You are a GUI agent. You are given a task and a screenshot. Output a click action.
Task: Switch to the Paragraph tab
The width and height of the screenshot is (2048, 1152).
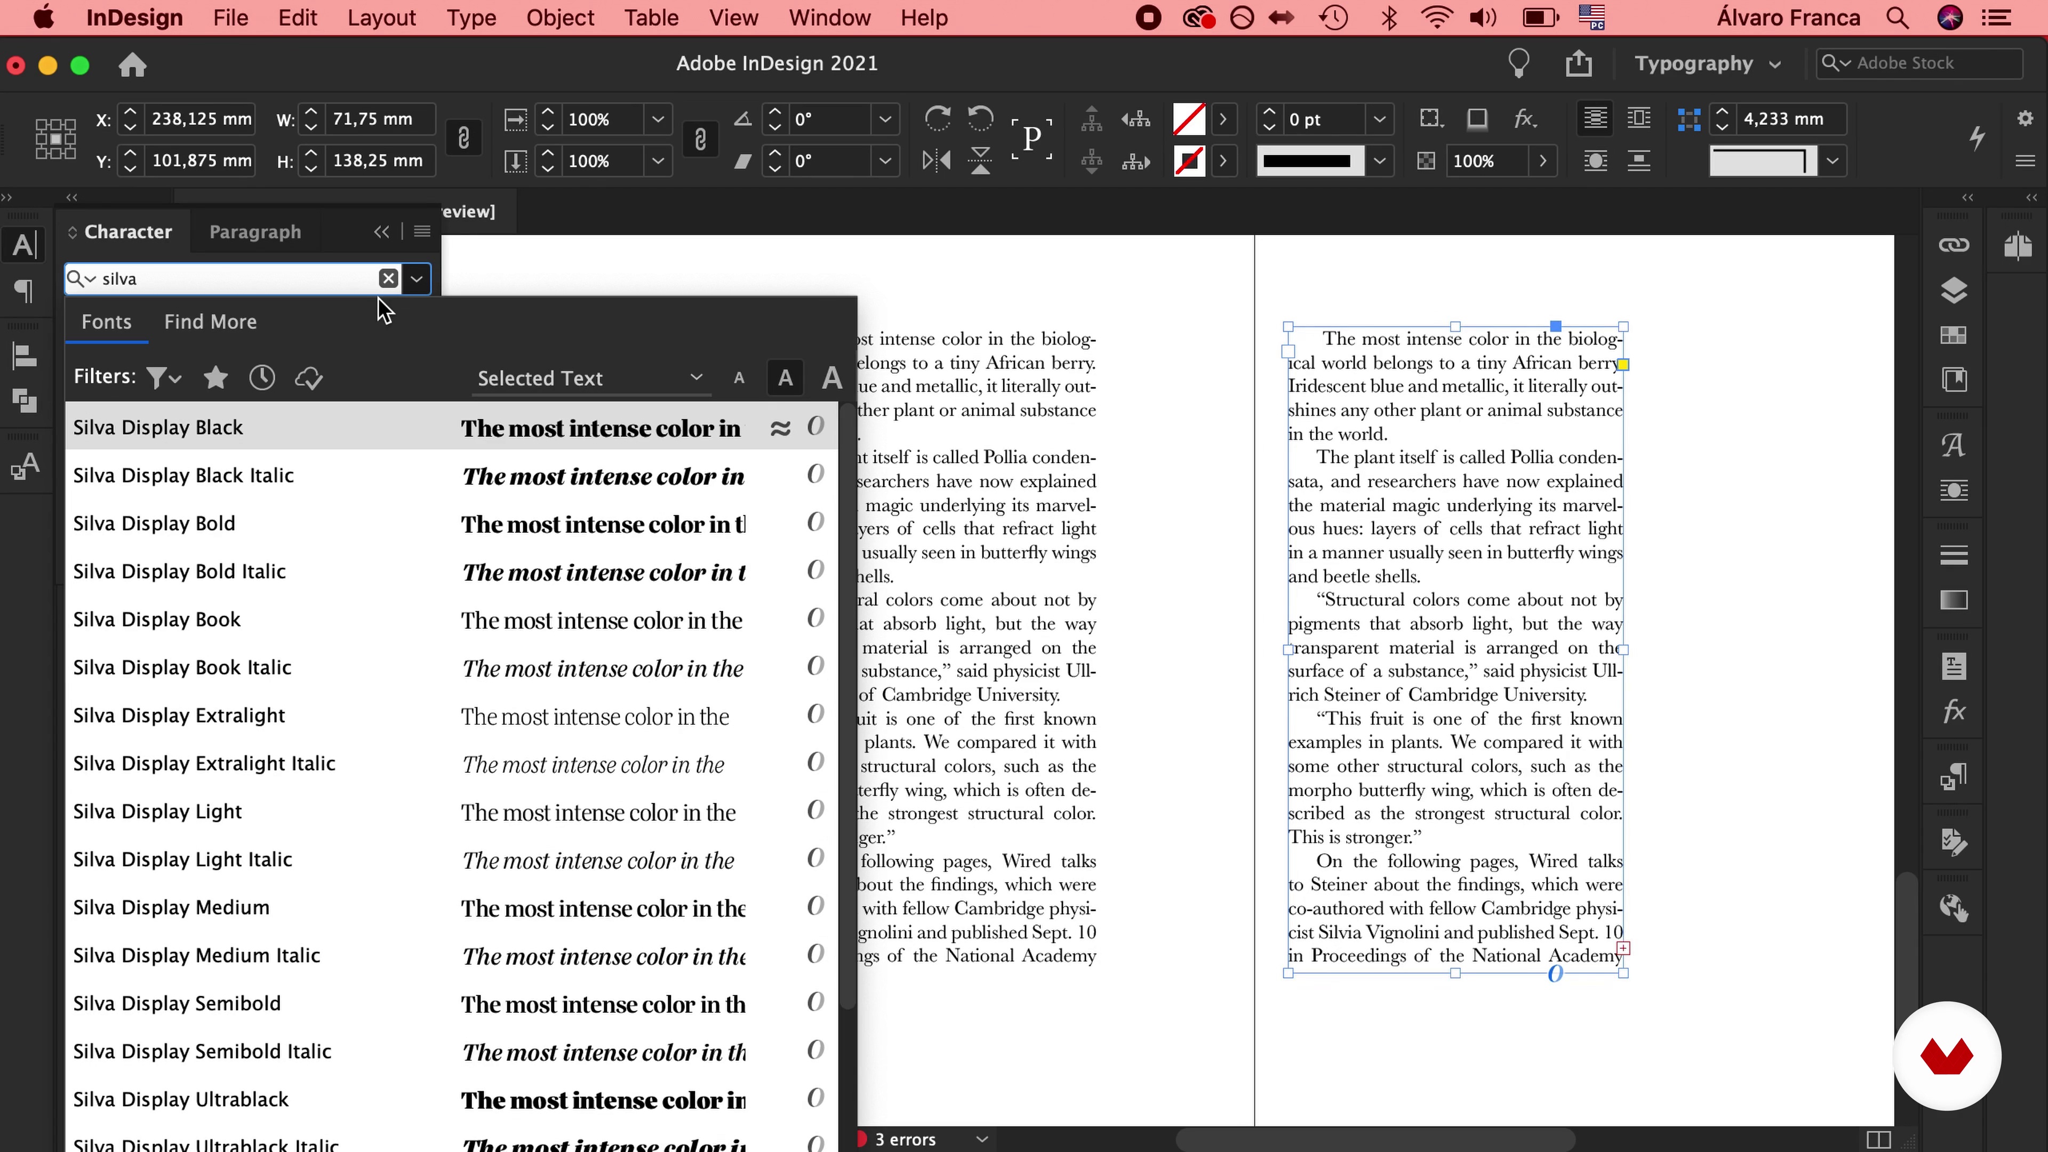(255, 231)
